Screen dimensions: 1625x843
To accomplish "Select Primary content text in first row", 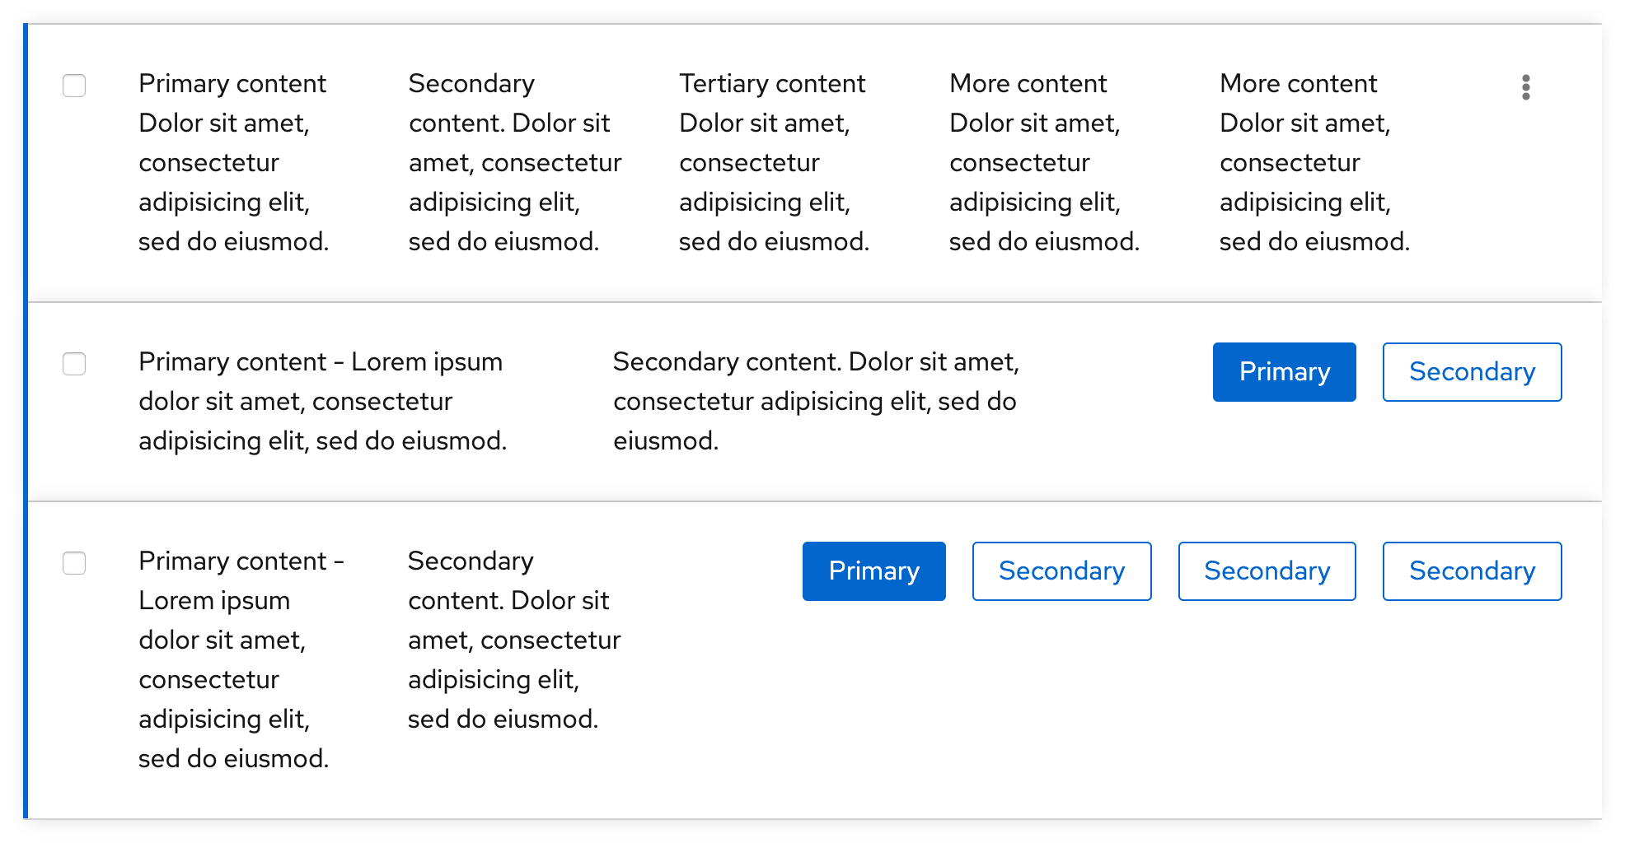I will pyautogui.click(x=233, y=162).
